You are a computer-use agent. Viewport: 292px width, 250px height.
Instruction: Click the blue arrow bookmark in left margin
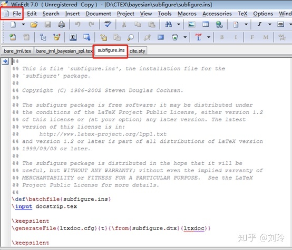click(5, 61)
